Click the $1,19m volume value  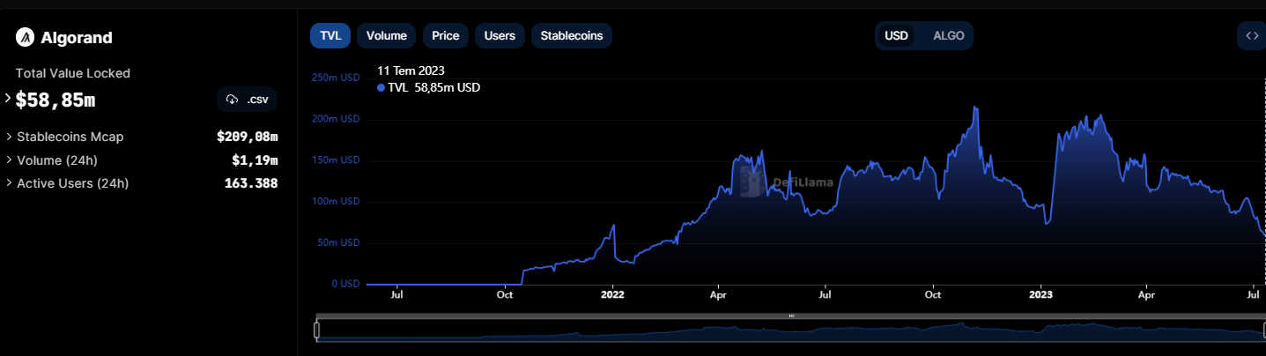pos(255,159)
